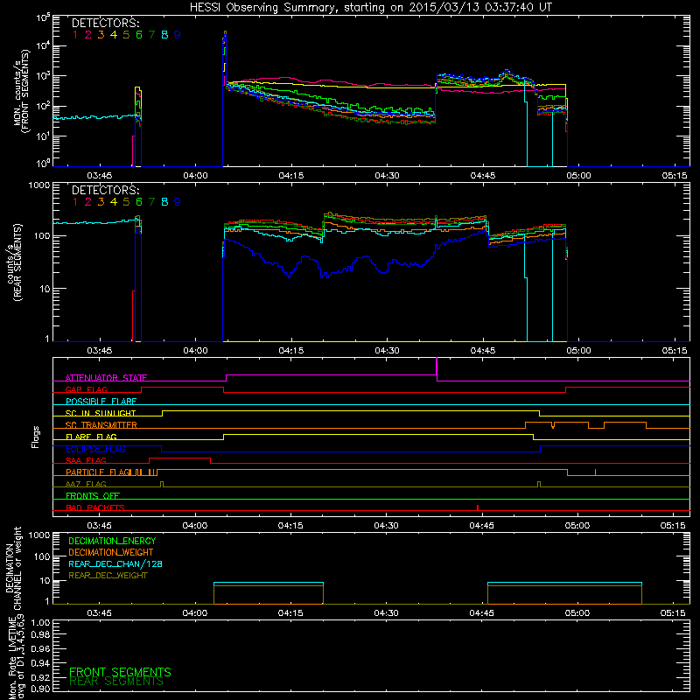Click the 1.00 y-axis label of livetime plot
The width and height of the screenshot is (700, 700).
[x=40, y=623]
